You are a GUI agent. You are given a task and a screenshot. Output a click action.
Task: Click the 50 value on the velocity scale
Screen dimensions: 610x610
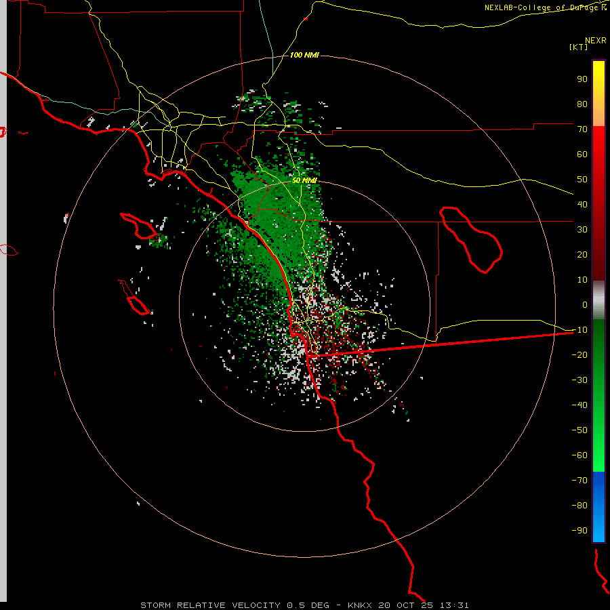pyautogui.click(x=582, y=180)
